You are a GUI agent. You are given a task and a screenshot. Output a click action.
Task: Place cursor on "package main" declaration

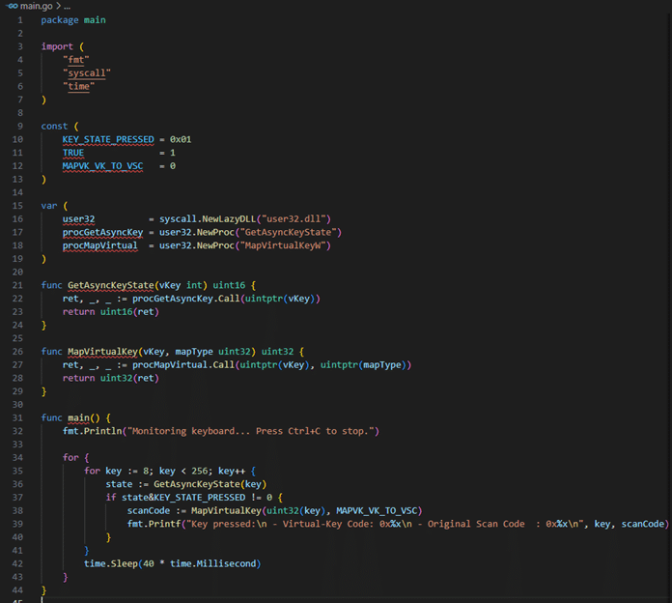point(73,19)
